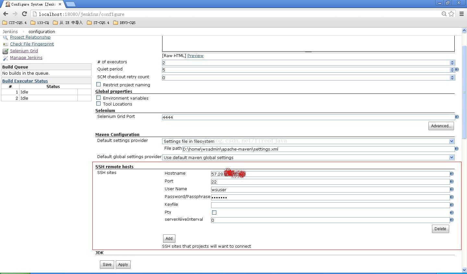Screen dimensions: 467x274
Task: Select the Configure System browser tab
Action: [x=33, y=4]
